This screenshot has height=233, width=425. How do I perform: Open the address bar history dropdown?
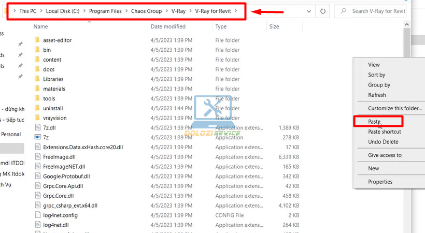tap(309, 11)
